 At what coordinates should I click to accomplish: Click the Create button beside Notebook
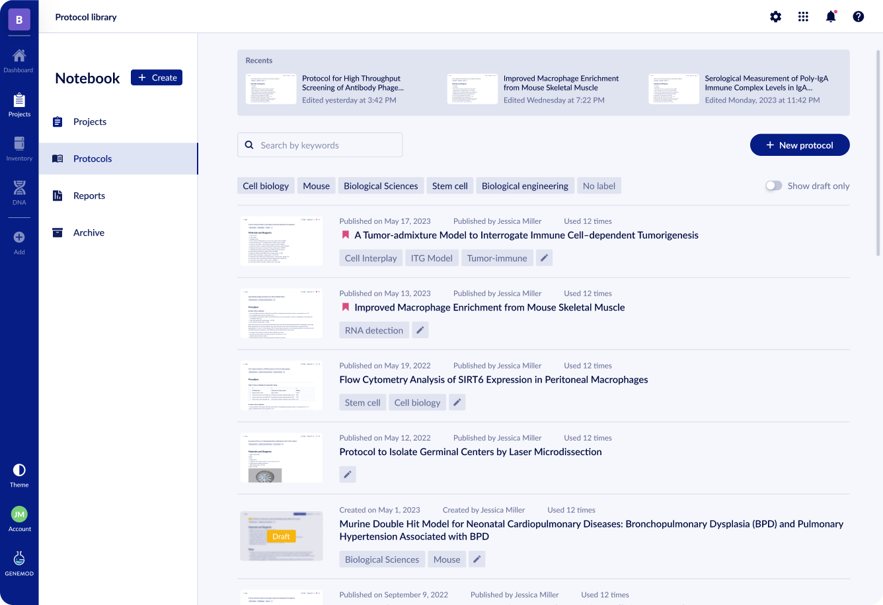[157, 77]
